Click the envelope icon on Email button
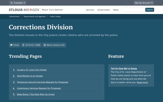 11,45
